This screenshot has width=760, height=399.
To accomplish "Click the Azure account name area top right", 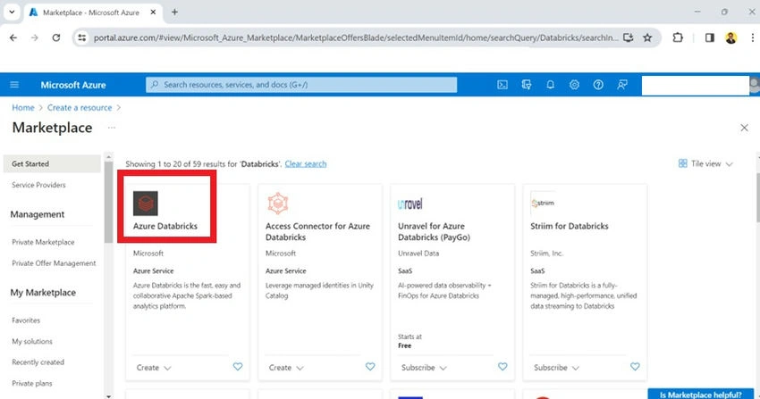I will tap(696, 85).
